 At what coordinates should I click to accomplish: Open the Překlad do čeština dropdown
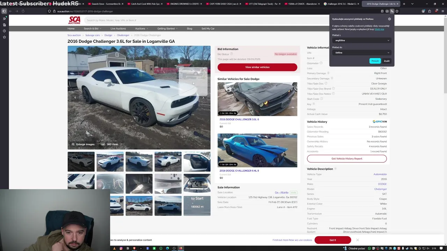[361, 53]
